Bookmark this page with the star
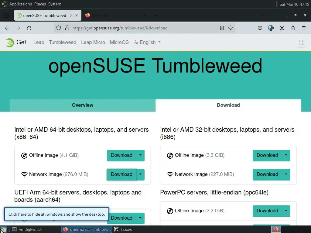Image resolution: width=311 pixels, height=233 pixels. (x=230, y=28)
